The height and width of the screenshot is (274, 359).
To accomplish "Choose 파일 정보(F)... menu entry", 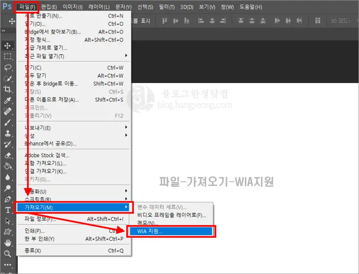I will coord(73,219).
